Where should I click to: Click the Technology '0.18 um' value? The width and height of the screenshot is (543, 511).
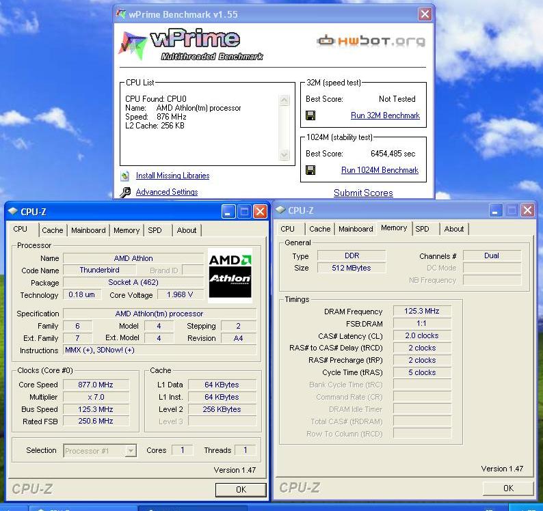(82, 294)
